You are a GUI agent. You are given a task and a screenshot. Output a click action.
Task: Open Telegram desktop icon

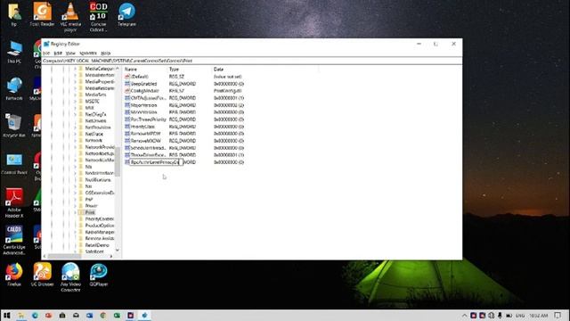[x=126, y=14]
